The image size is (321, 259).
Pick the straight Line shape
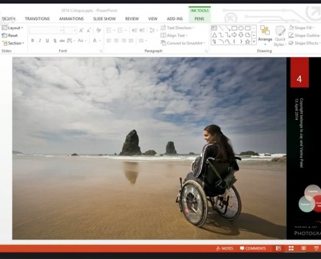tap(220, 28)
